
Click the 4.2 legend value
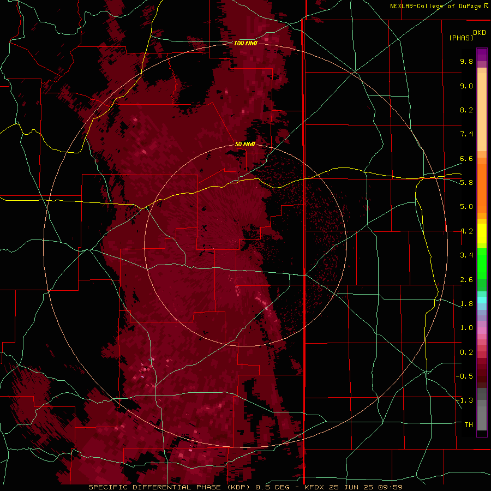[x=466, y=231]
